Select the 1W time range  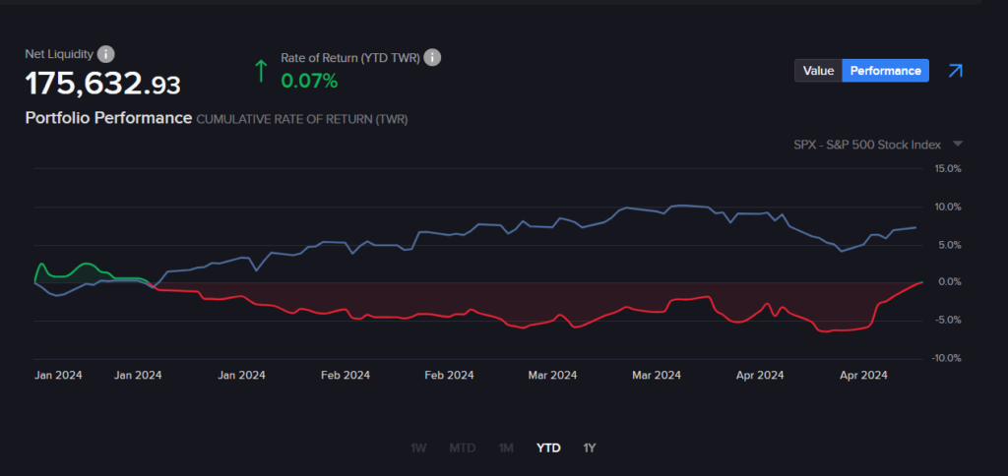click(x=418, y=448)
